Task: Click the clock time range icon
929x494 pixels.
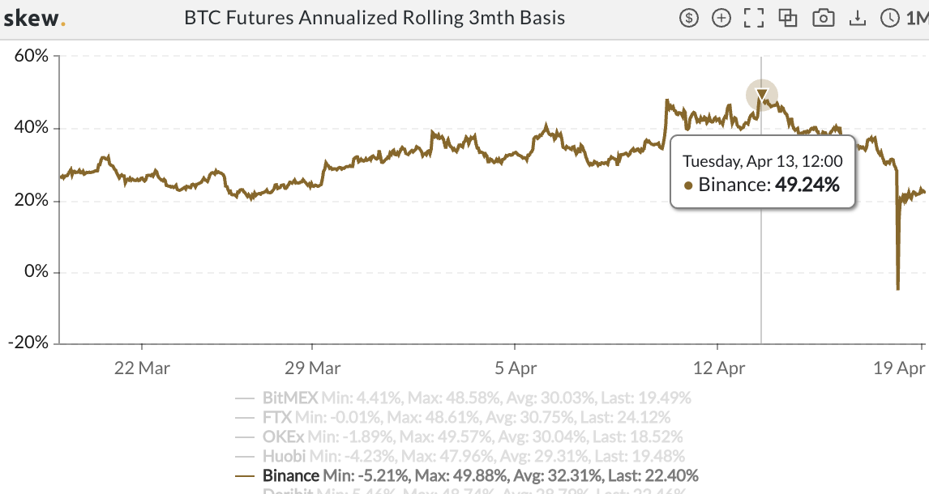Action: coord(890,19)
